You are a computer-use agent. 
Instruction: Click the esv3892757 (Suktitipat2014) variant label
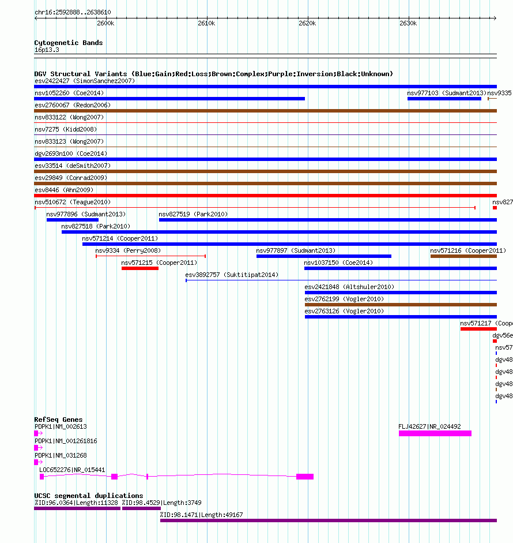coord(232,275)
